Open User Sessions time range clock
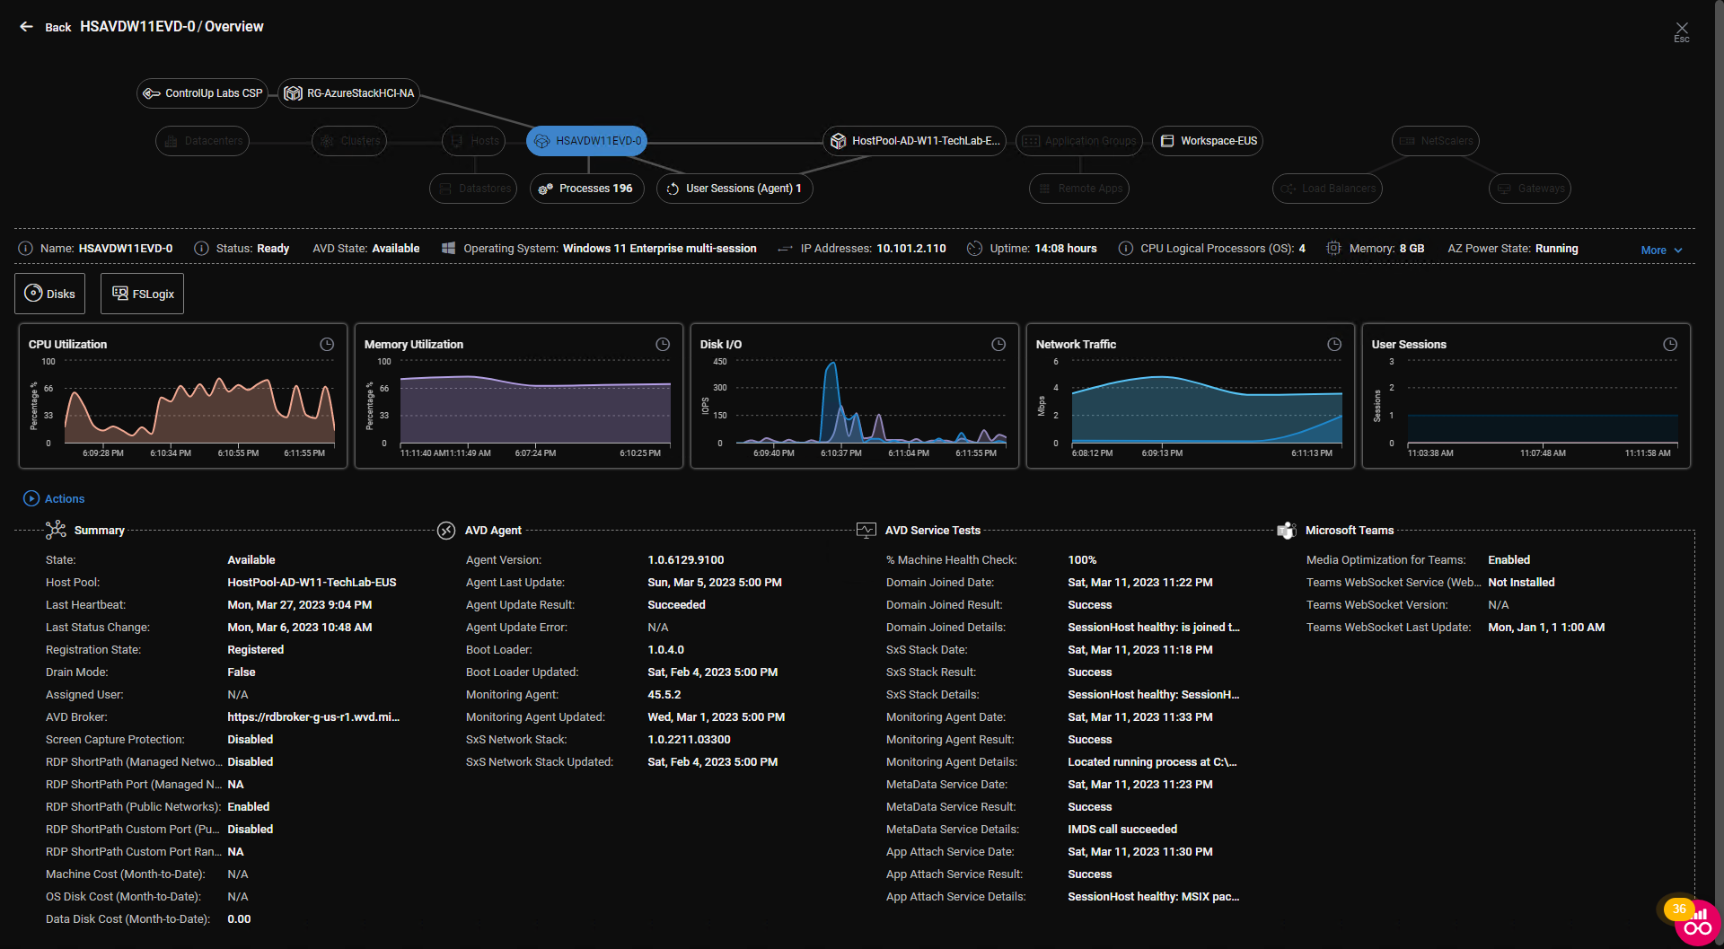The height and width of the screenshot is (949, 1724). coord(1670,344)
